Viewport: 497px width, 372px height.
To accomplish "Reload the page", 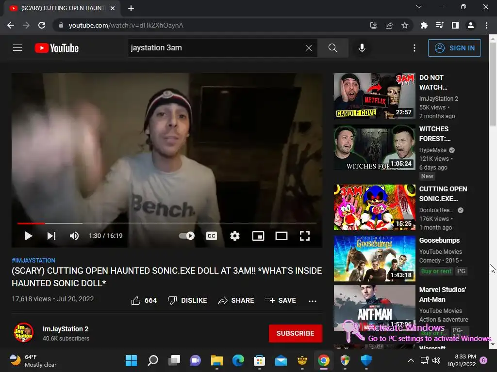I will pyautogui.click(x=42, y=25).
